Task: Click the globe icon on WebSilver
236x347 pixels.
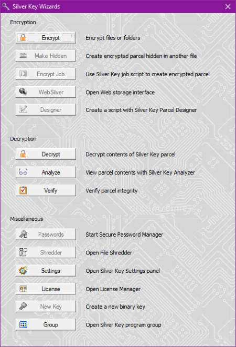Action: [x=23, y=91]
